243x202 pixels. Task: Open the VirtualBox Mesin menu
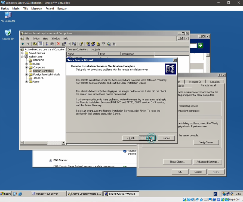16,8
